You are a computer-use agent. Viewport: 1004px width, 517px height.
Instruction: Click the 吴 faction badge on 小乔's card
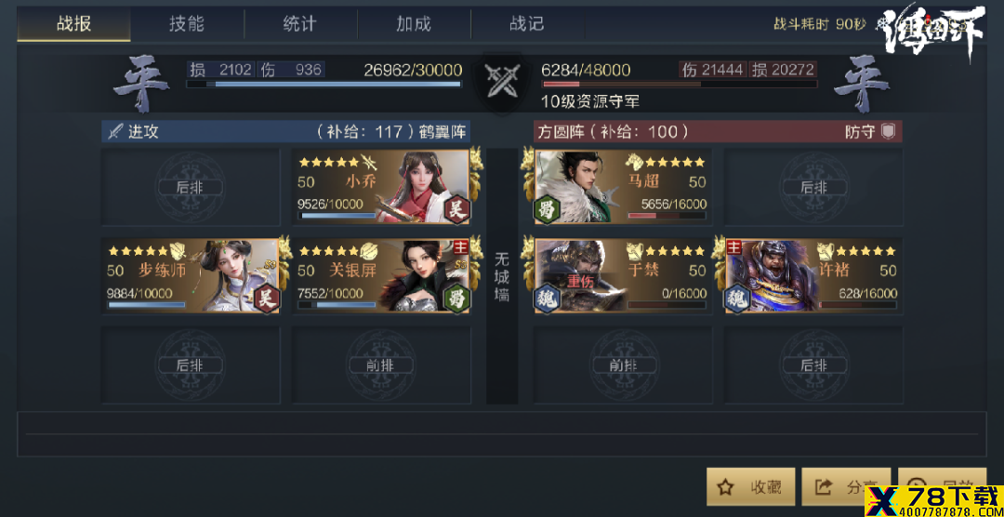[x=457, y=209]
